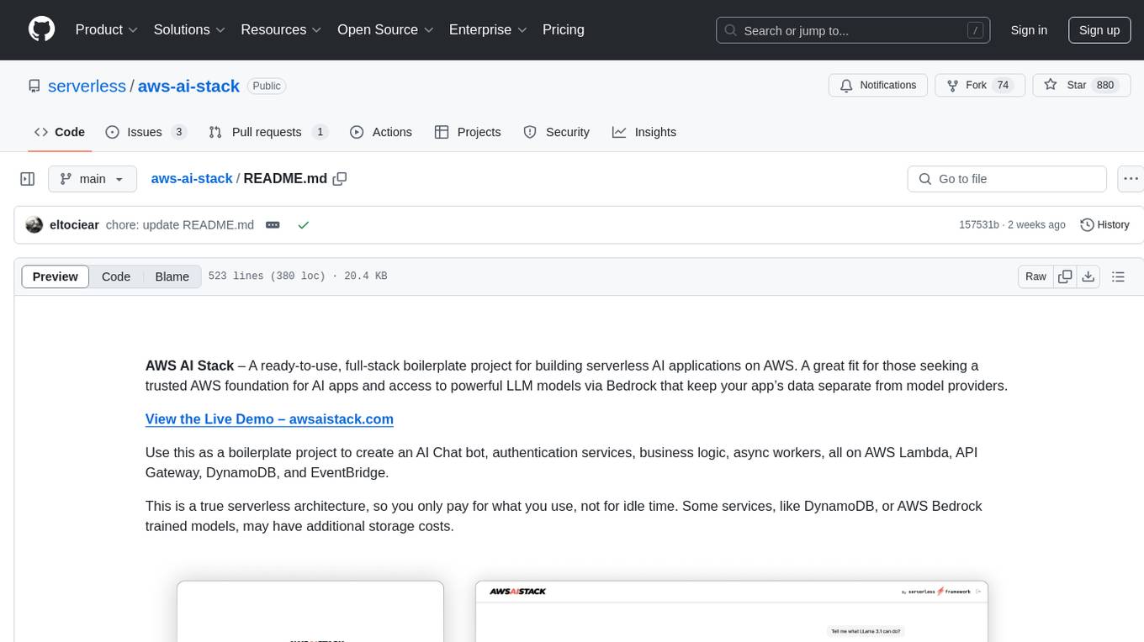This screenshot has width=1144, height=642.
Task: Open the Security tab
Action: click(x=557, y=132)
